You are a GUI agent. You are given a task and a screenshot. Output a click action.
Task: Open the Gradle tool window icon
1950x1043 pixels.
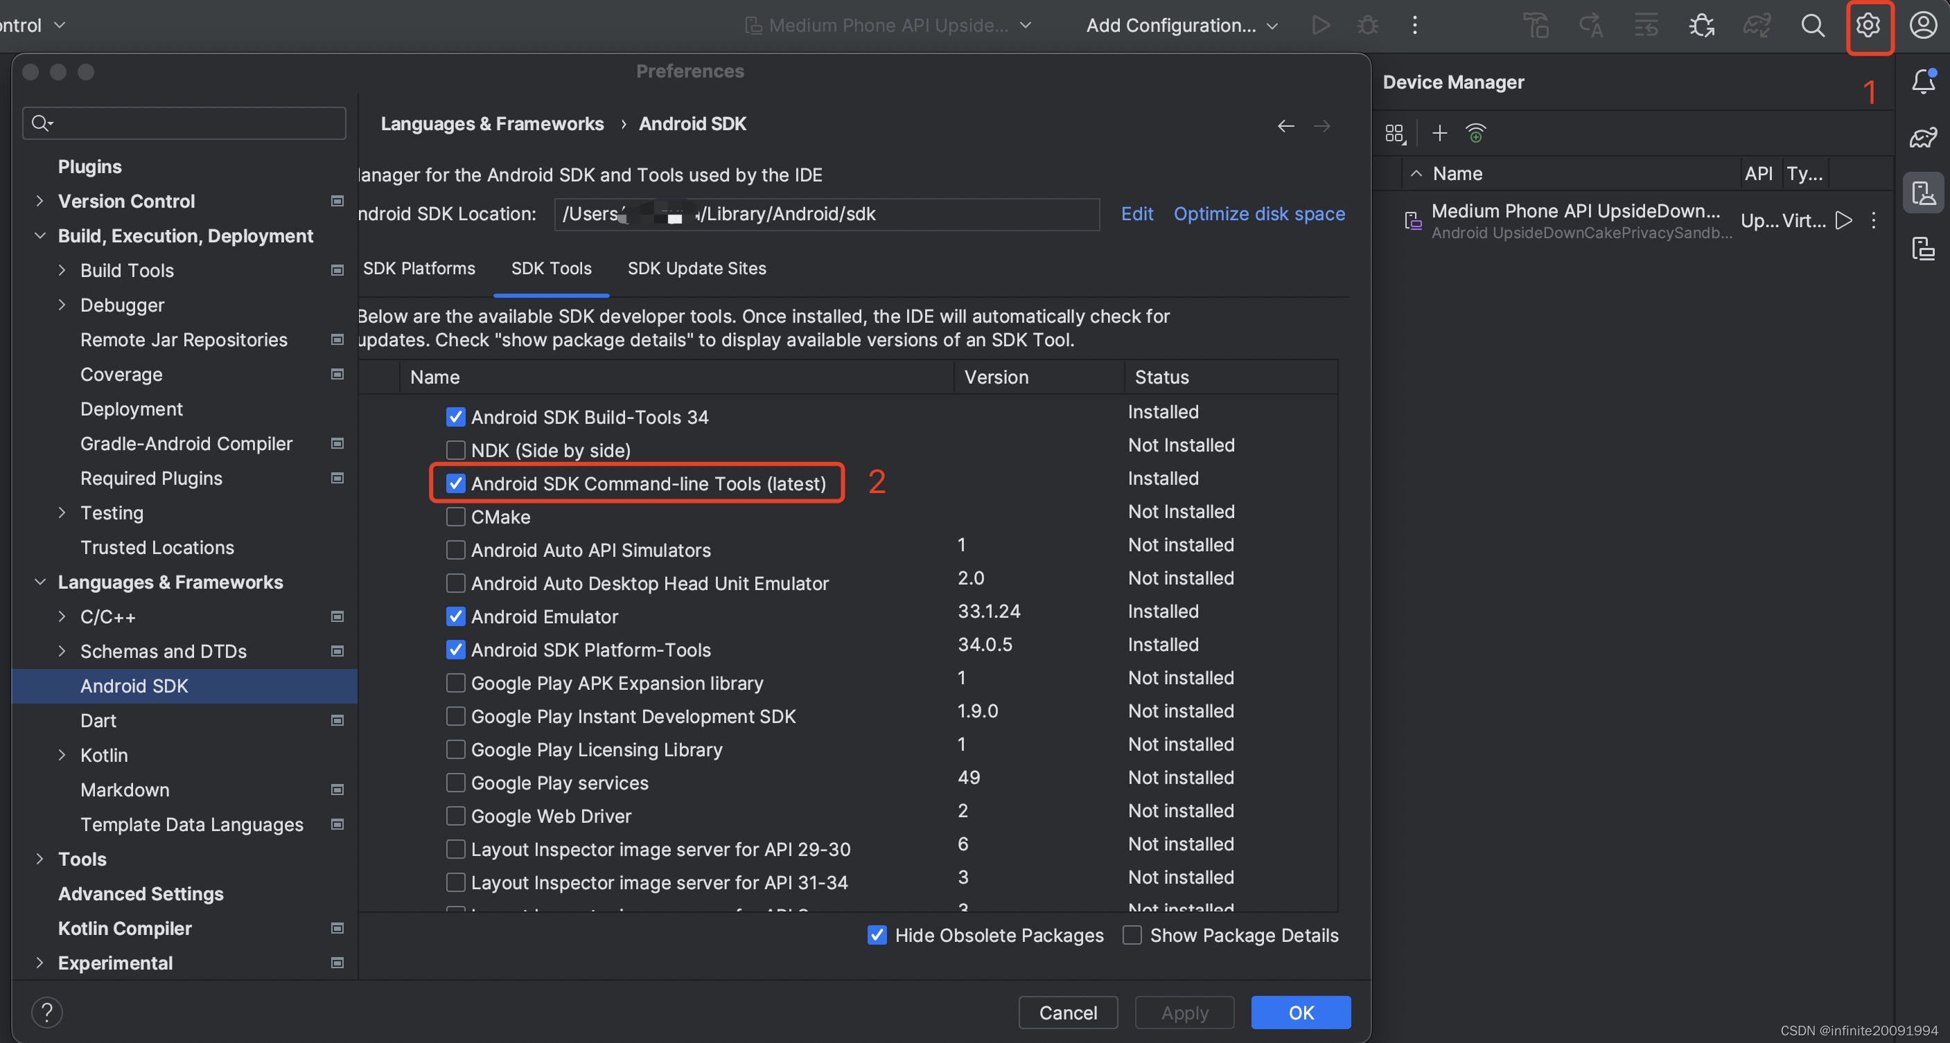coord(1923,137)
